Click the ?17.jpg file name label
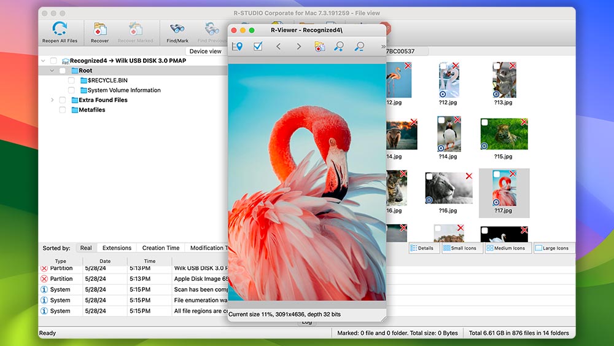Image resolution: width=614 pixels, height=346 pixels. click(503, 210)
